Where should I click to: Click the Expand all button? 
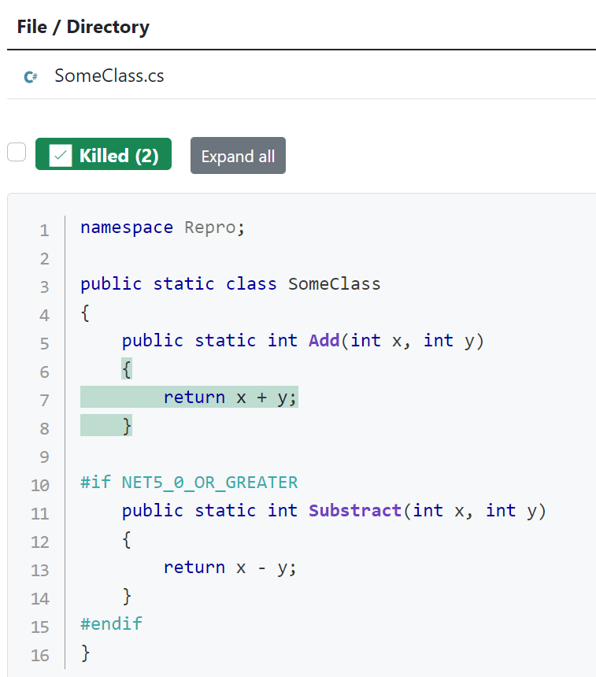pyautogui.click(x=238, y=155)
